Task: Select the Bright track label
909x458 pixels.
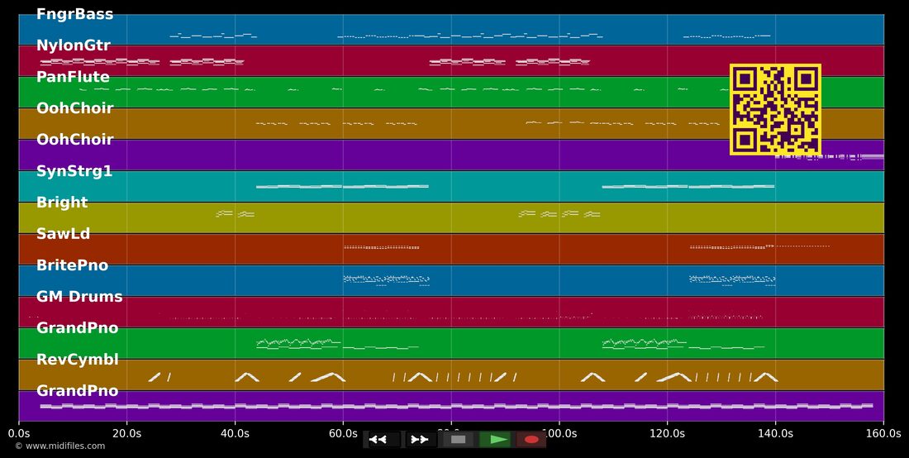Action: click(x=62, y=203)
